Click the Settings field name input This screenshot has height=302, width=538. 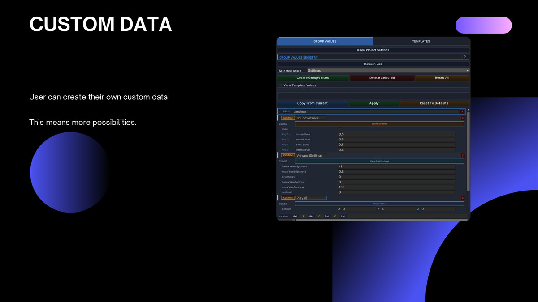[376, 111]
